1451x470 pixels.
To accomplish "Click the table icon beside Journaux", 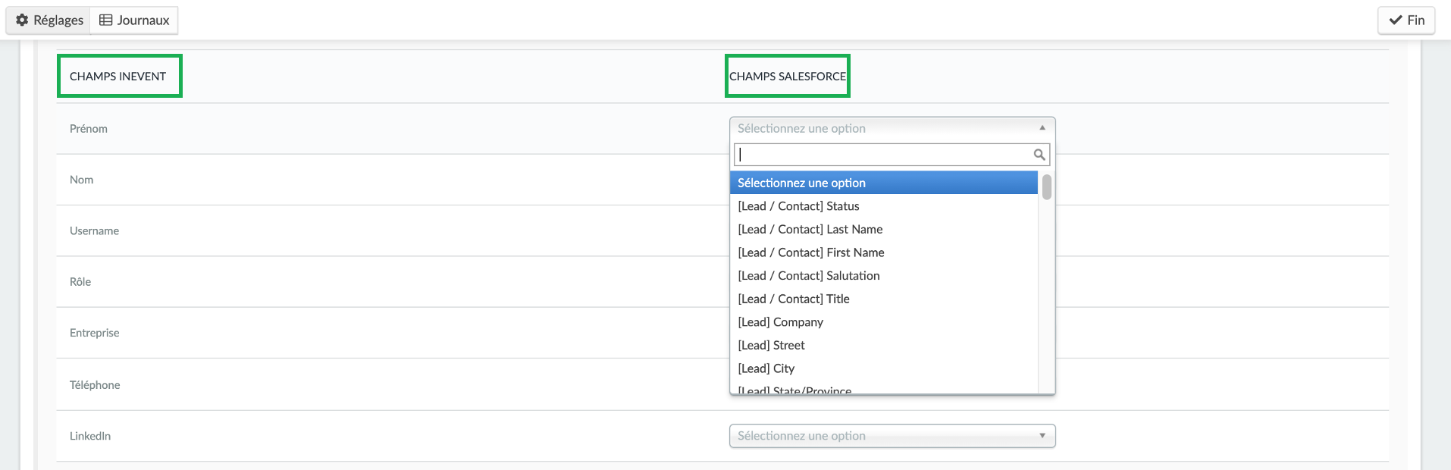I will tap(106, 20).
